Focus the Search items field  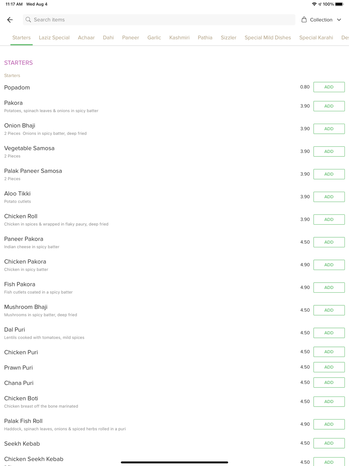tap(159, 20)
